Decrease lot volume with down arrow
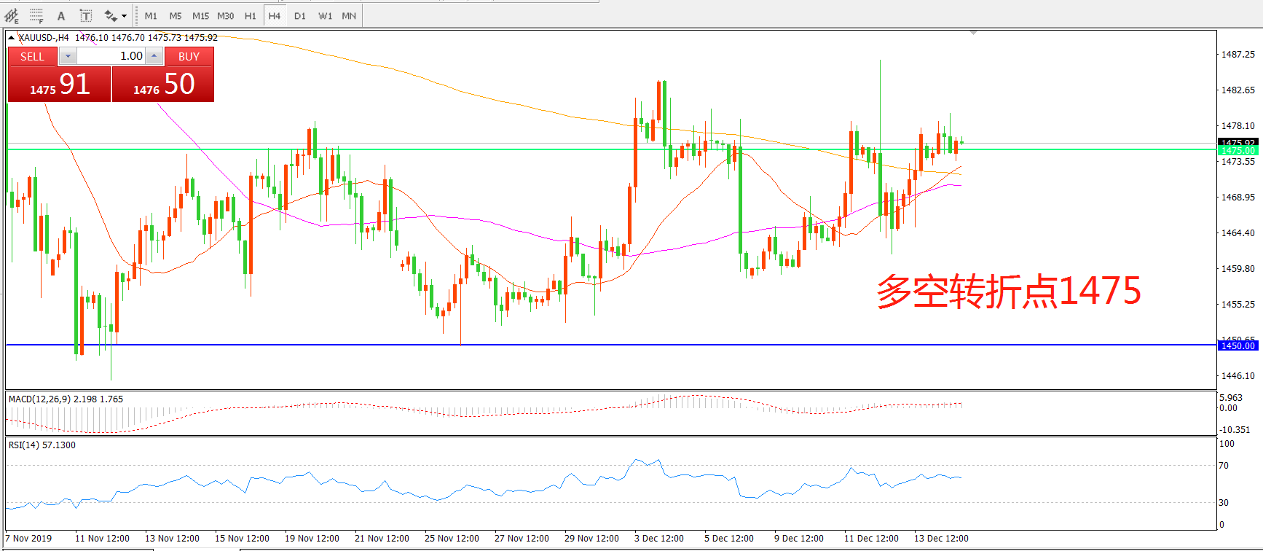This screenshot has width=1263, height=551. (68, 56)
